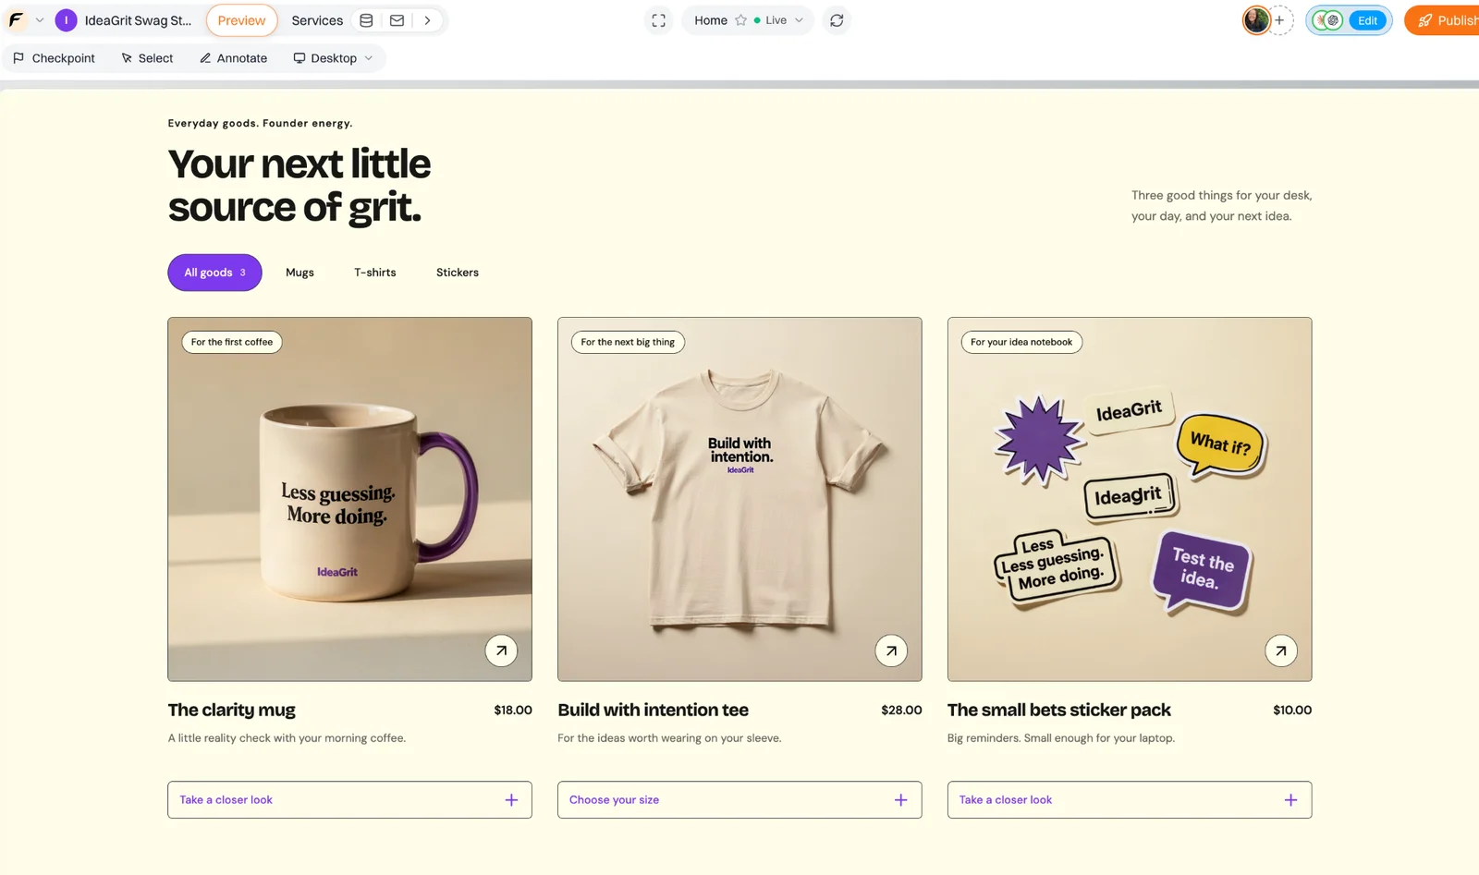Open the chevron menu beside the F logo

(40, 20)
